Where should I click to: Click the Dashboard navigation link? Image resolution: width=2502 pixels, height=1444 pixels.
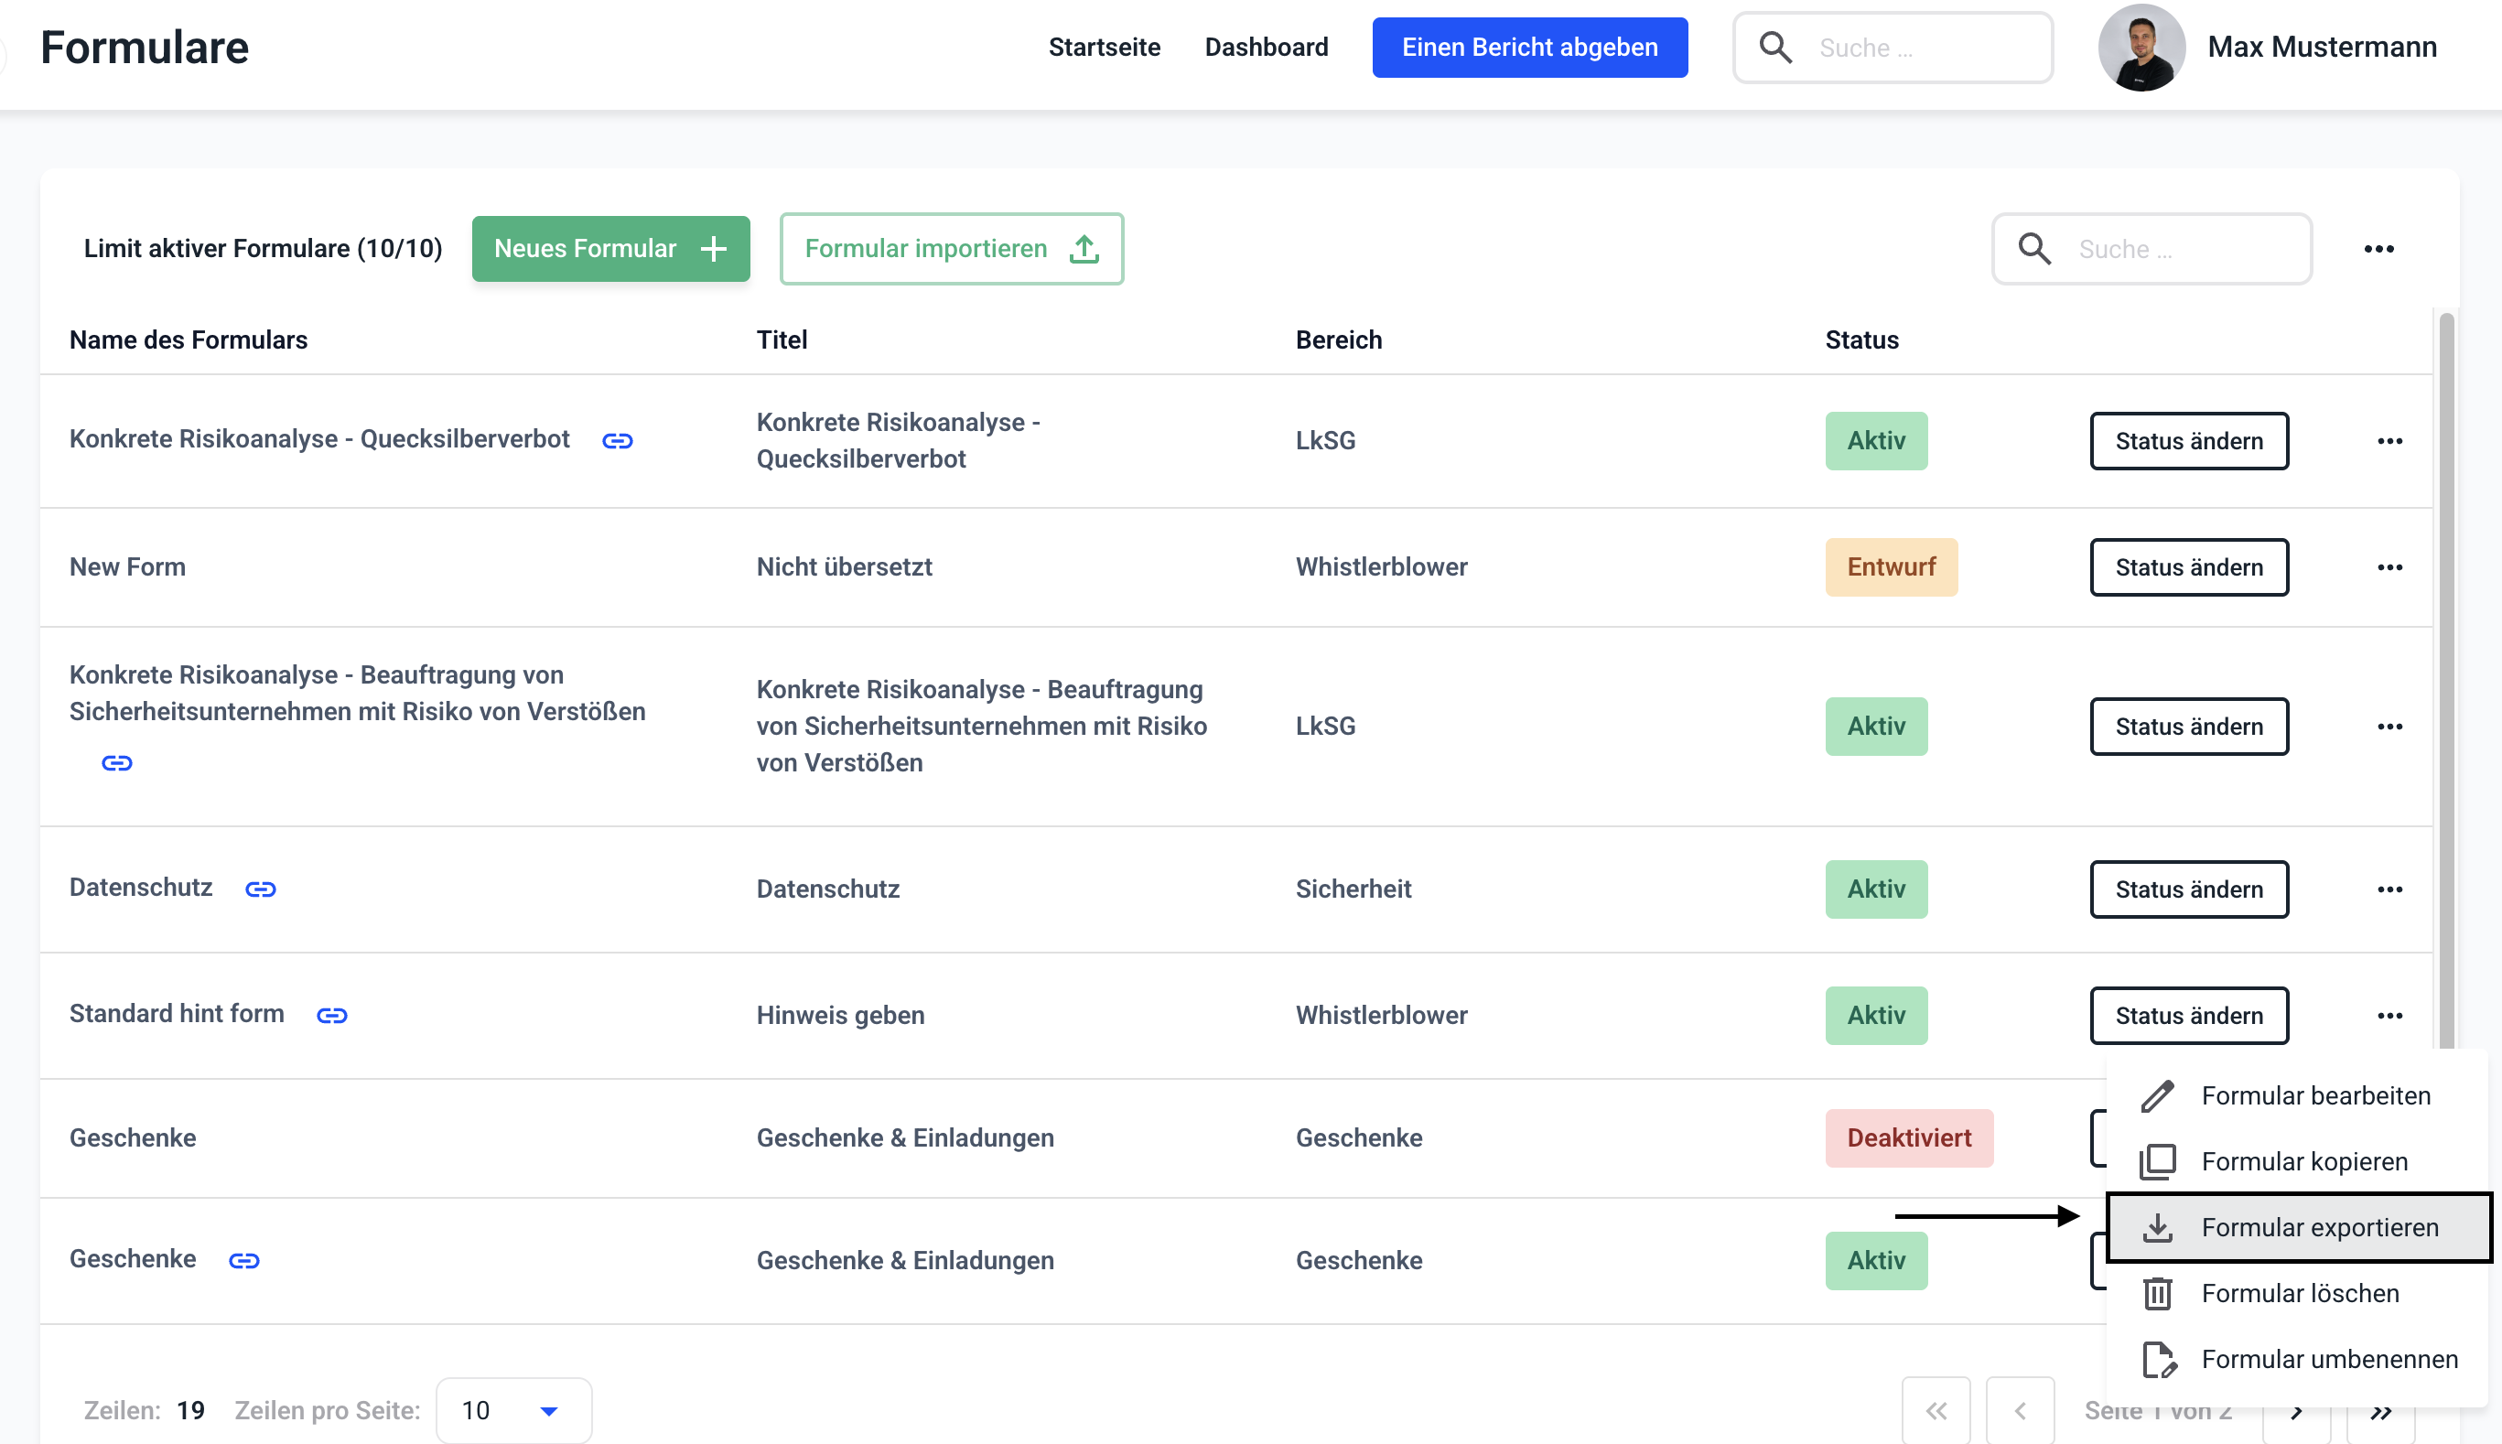coord(1266,48)
